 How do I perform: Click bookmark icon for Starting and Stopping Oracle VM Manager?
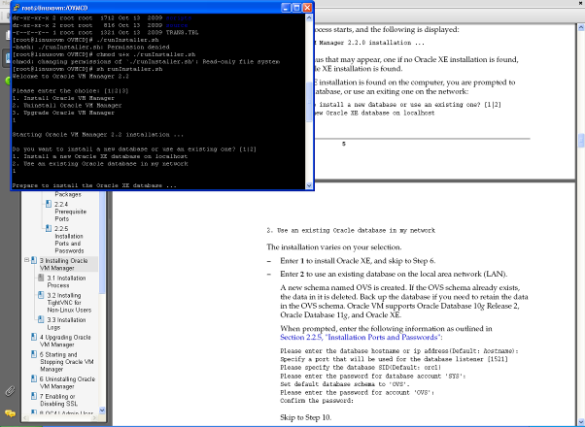tap(34, 354)
